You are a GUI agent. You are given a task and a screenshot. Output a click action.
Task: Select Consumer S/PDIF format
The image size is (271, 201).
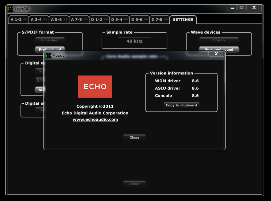(50, 40)
